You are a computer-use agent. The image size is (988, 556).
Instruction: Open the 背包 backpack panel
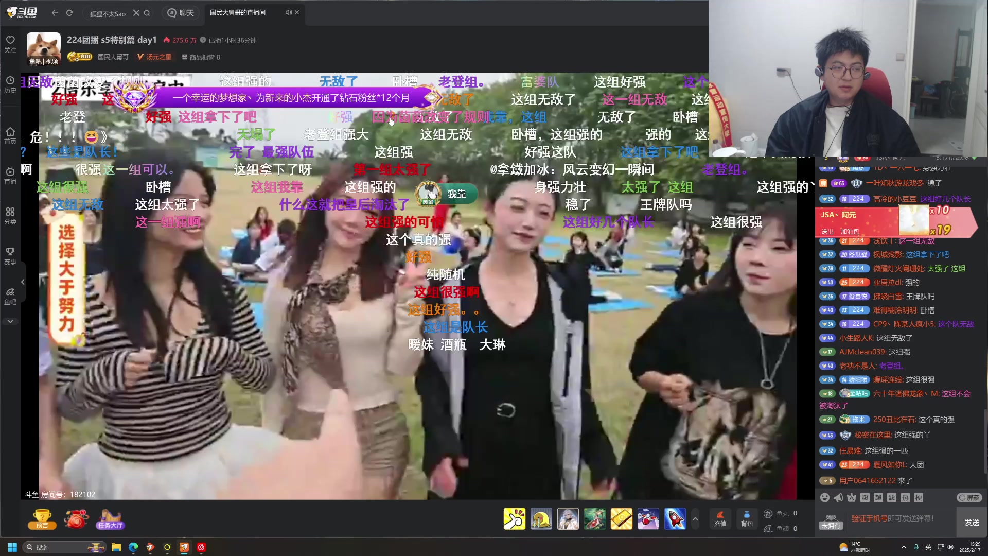click(747, 519)
